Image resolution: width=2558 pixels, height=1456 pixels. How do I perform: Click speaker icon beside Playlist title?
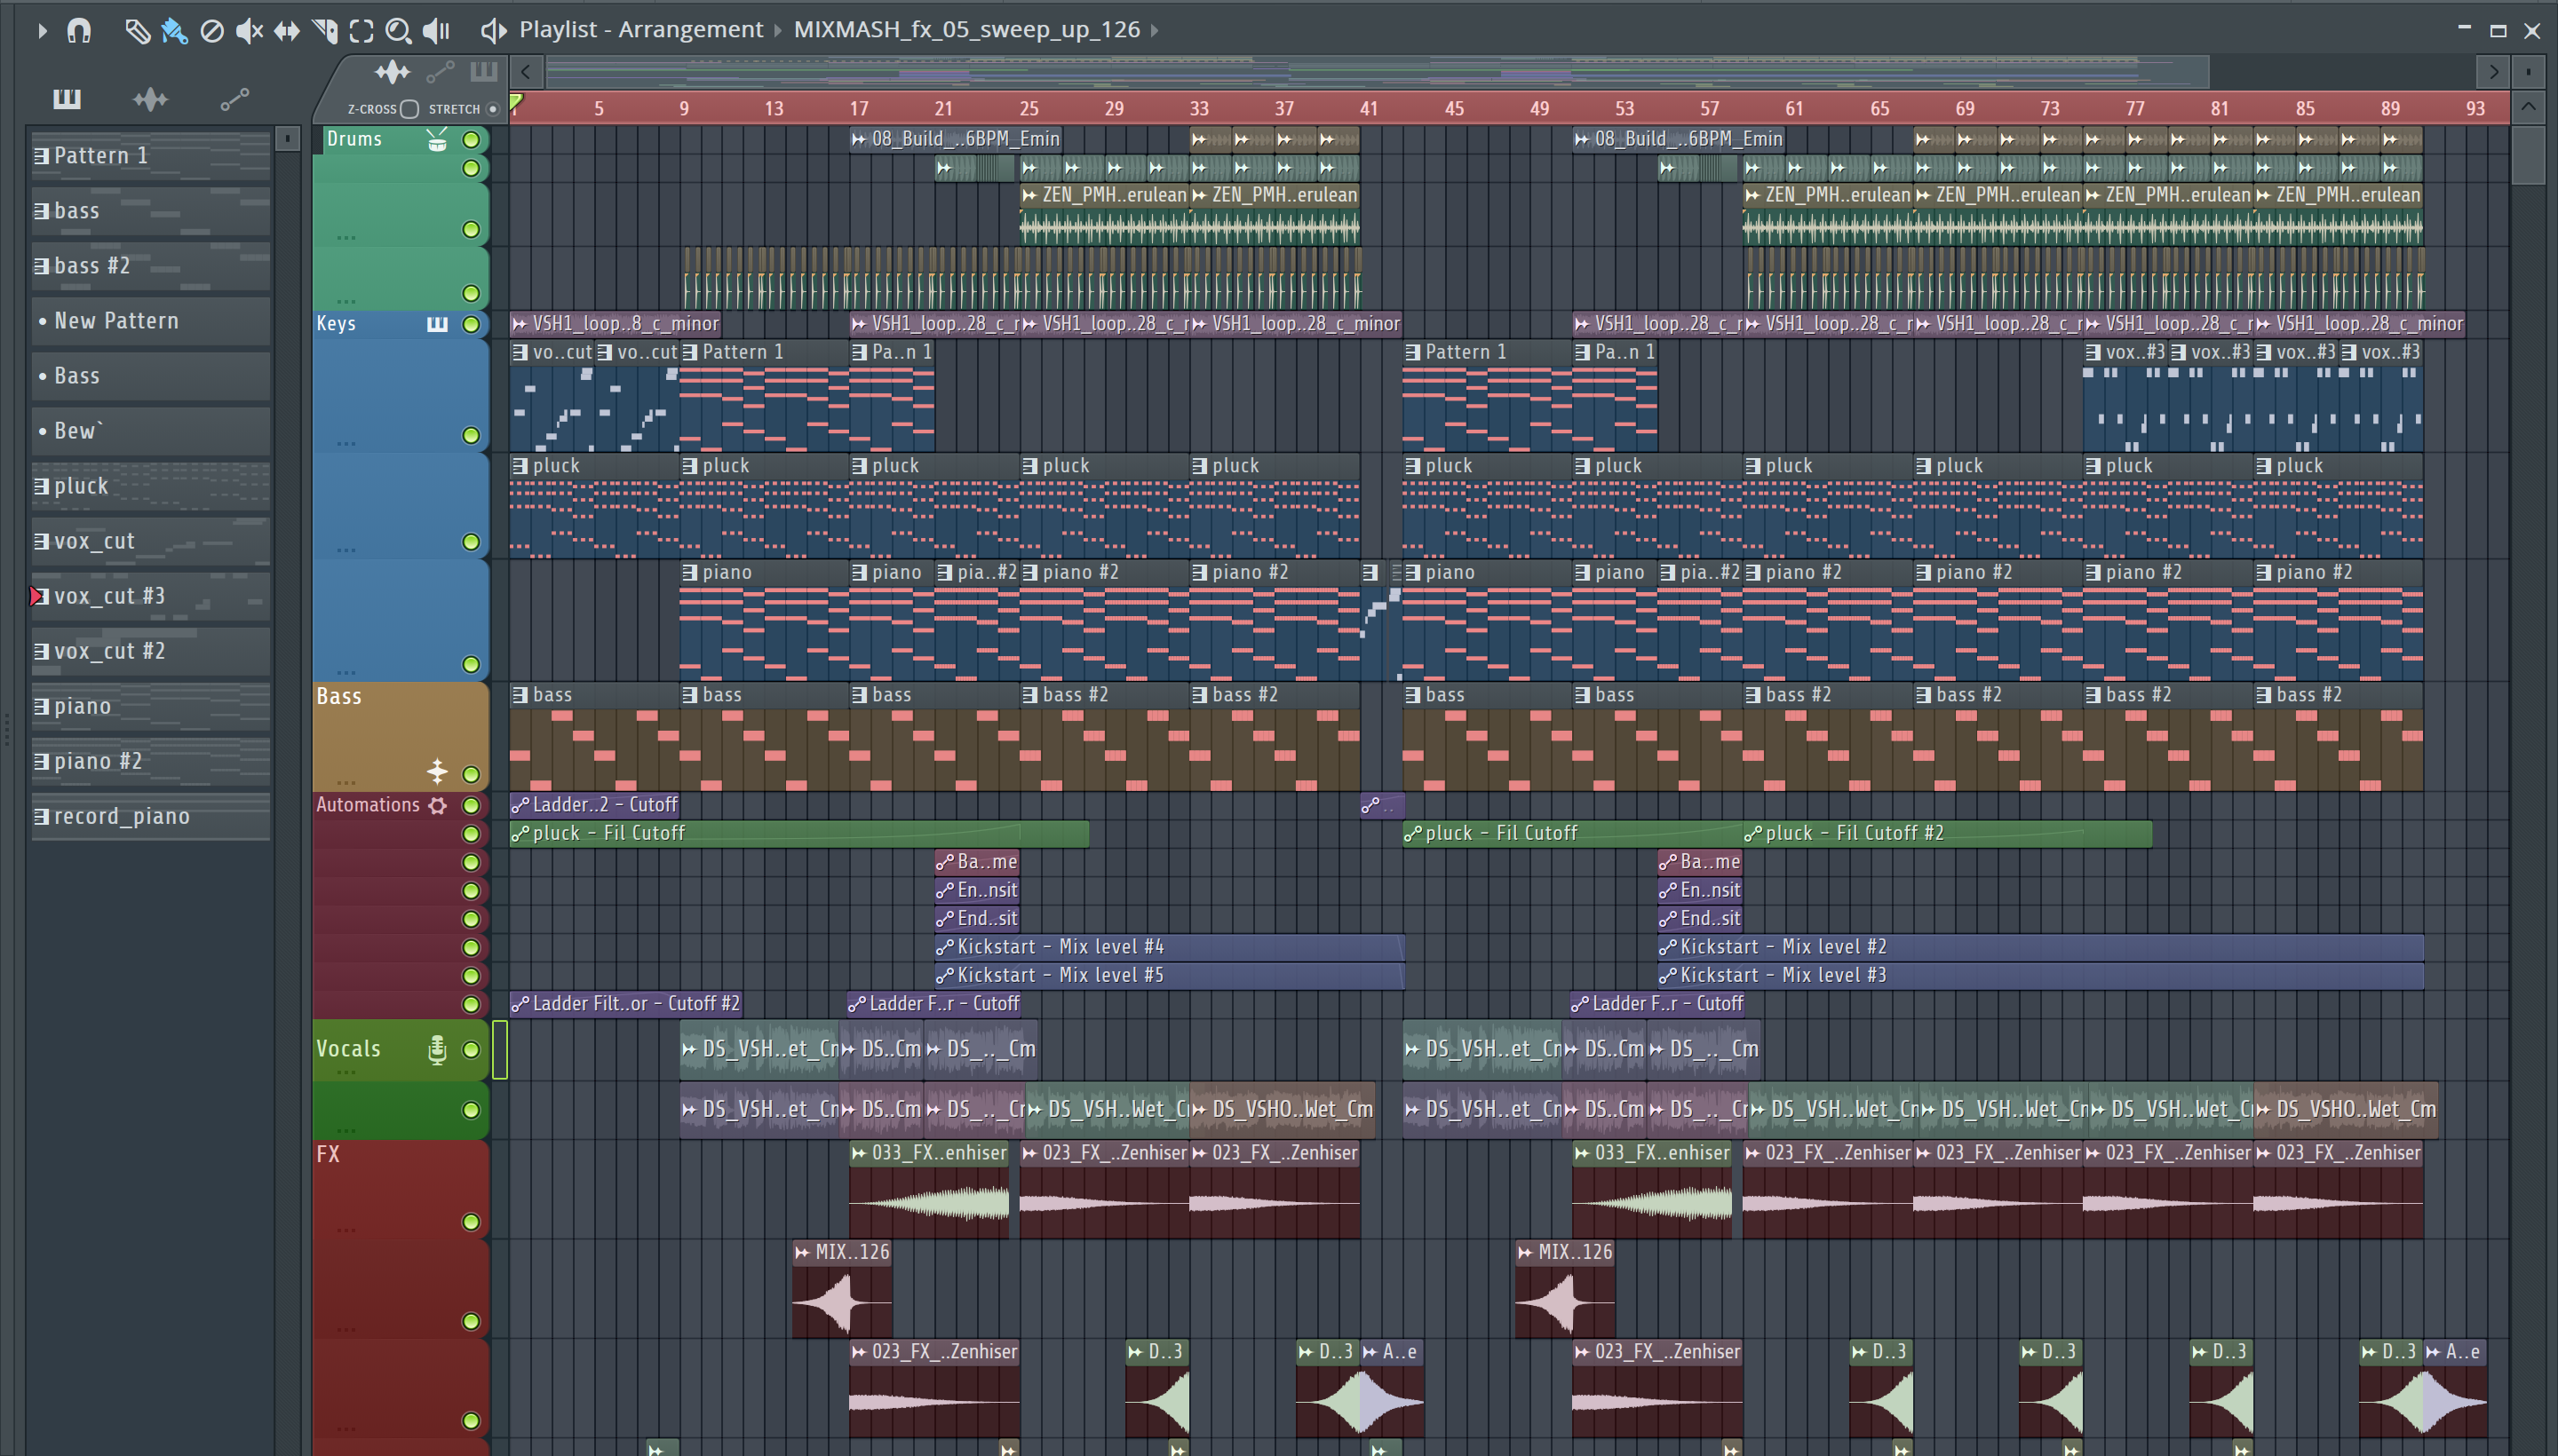pos(492,31)
